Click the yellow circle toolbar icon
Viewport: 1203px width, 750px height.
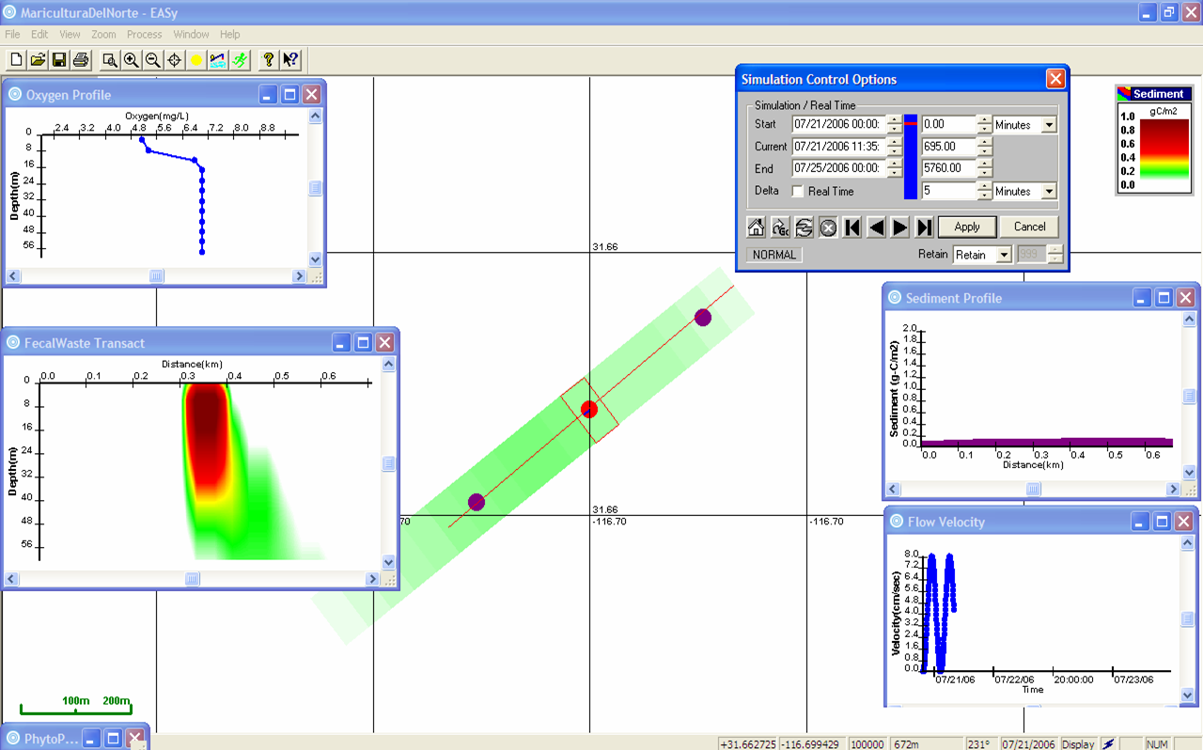[x=196, y=60]
